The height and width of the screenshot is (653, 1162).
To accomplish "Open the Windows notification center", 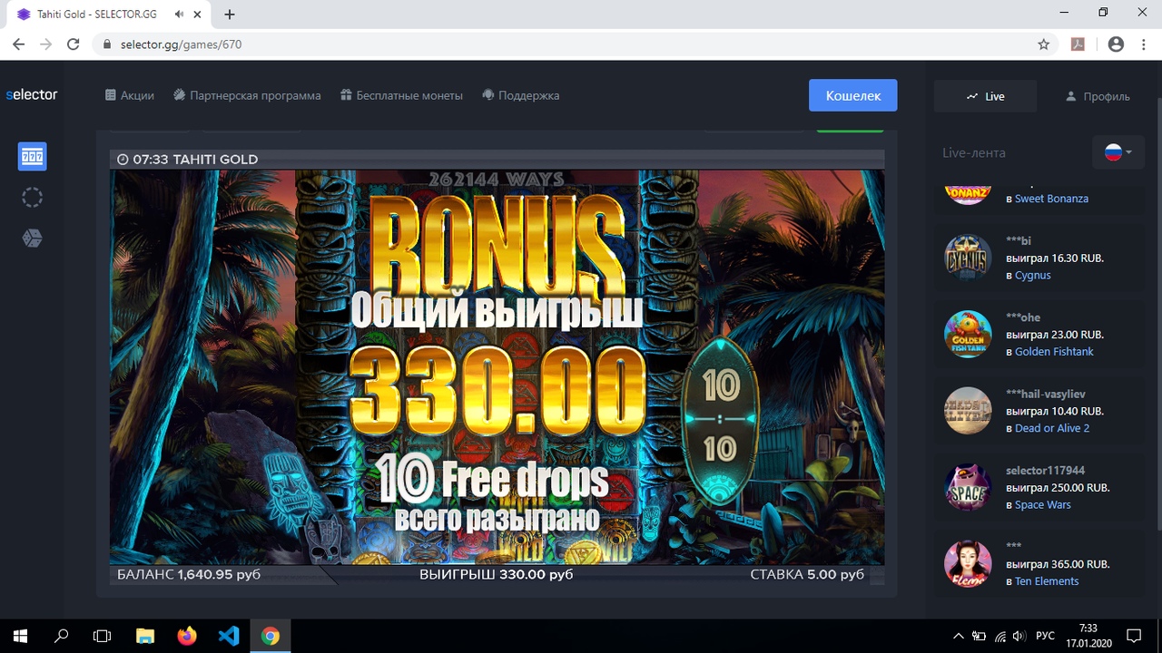I will pyautogui.click(x=1134, y=636).
